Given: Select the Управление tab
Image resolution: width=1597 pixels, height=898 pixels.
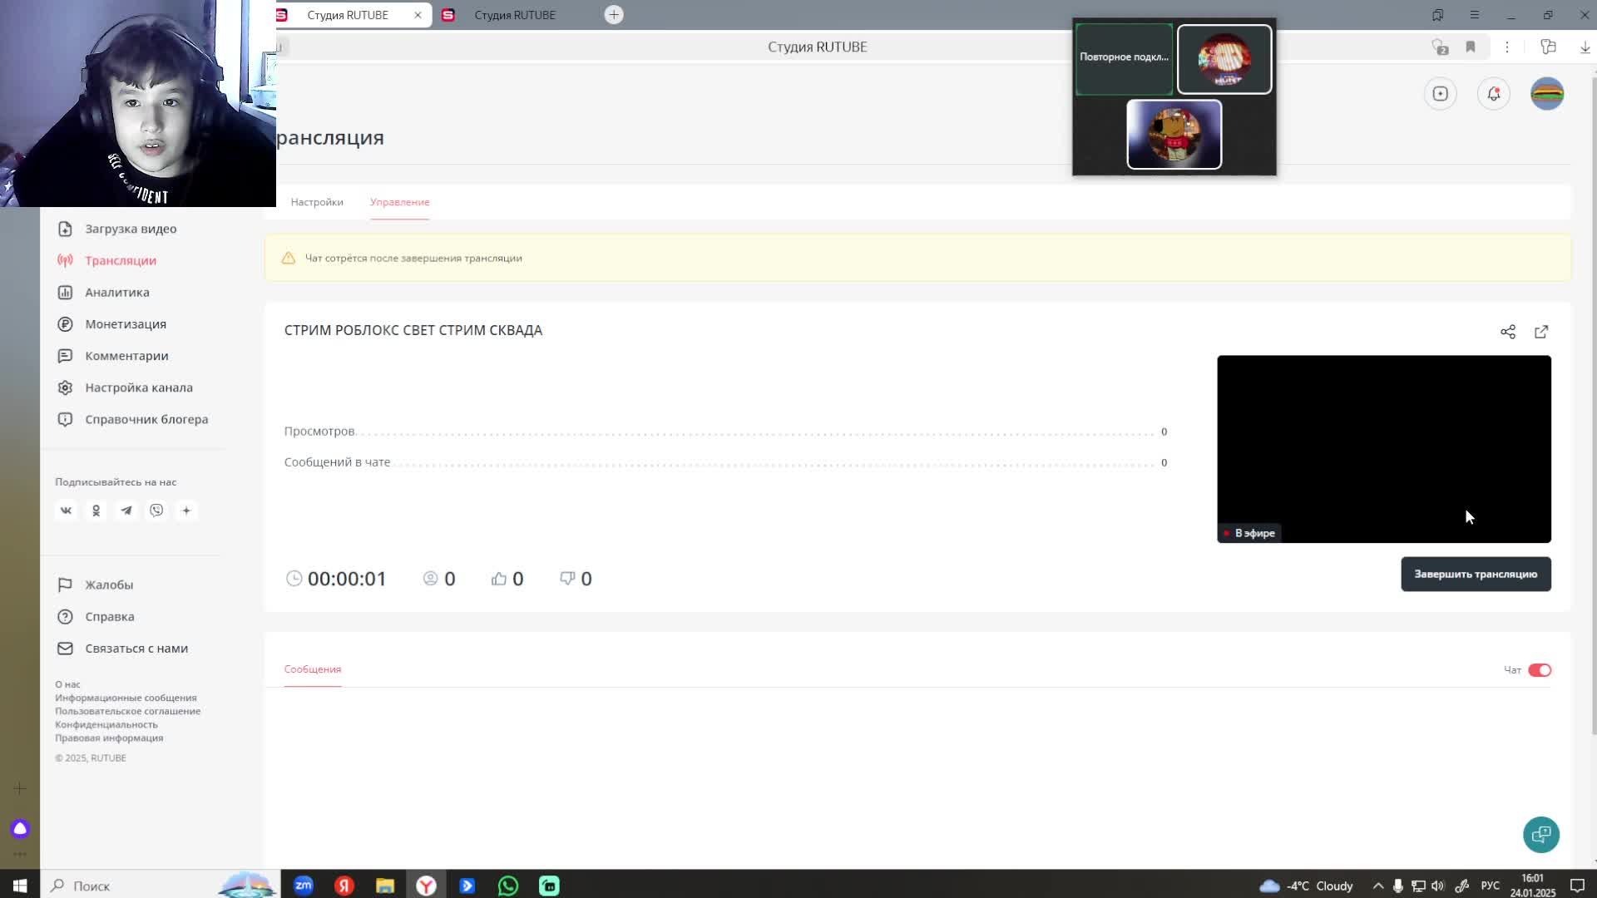Looking at the screenshot, I should (400, 202).
